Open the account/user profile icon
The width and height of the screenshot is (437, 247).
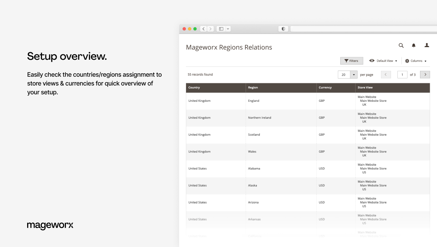pyautogui.click(x=426, y=45)
